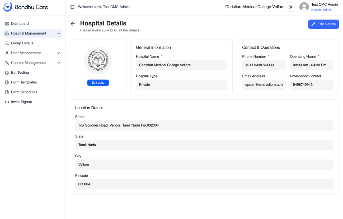Click the Form Templates file icon

point(7,82)
